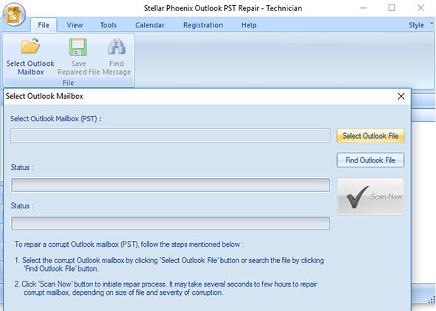Image resolution: width=436 pixels, height=311 pixels.
Task: Close the Stellar Phoenix main window
Action: pyautogui.click(x=420, y=8)
